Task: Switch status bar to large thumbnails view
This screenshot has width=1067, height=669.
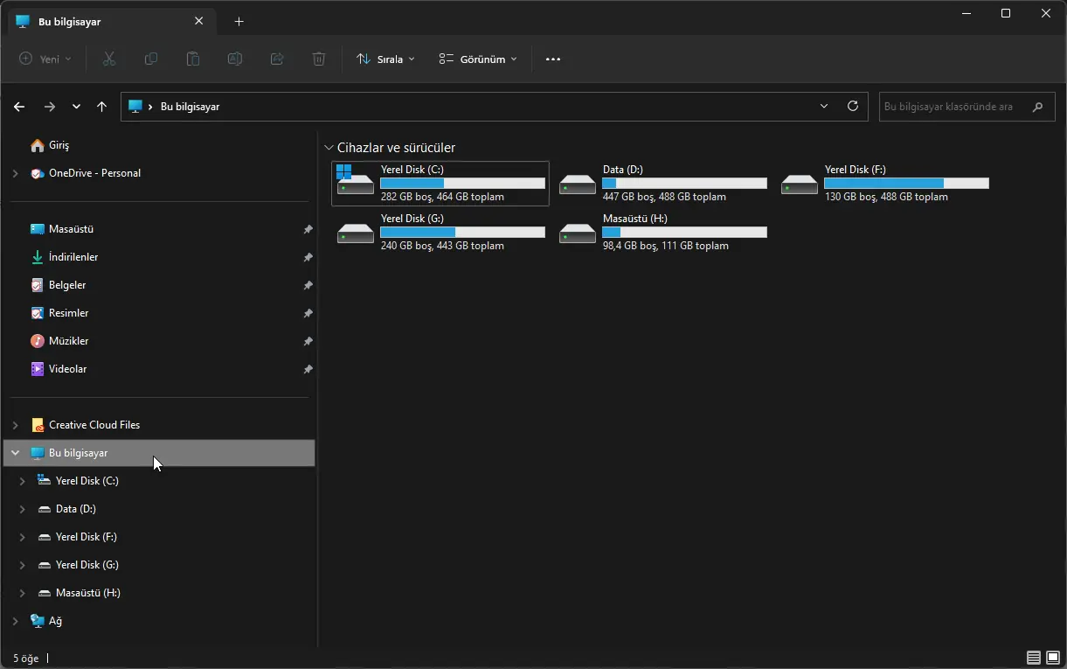Action: (x=1052, y=658)
